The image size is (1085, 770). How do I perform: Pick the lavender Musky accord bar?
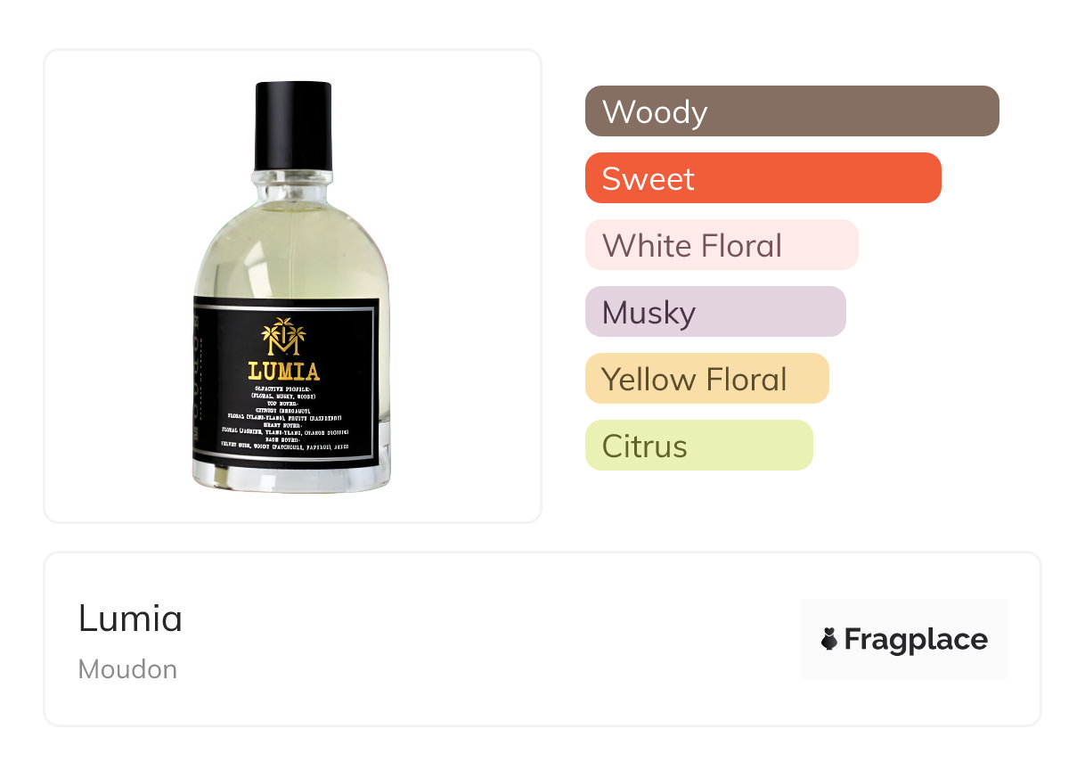pos(714,312)
